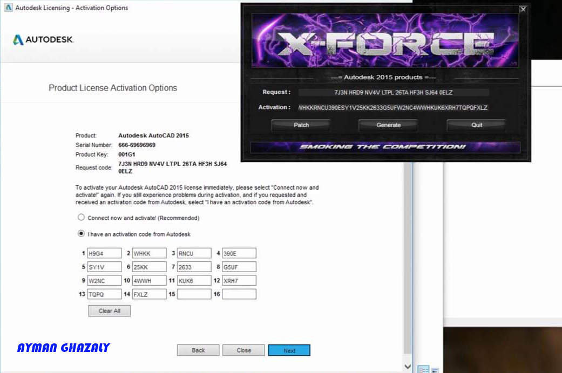Click activation code field 2 containing WHKK
This screenshot has width=562, height=373.
click(x=149, y=253)
